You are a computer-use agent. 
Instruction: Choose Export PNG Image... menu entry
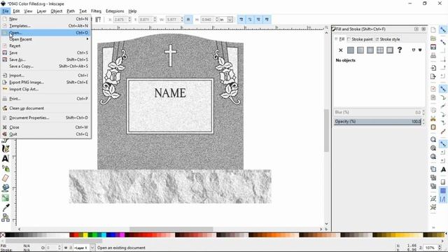45,83
